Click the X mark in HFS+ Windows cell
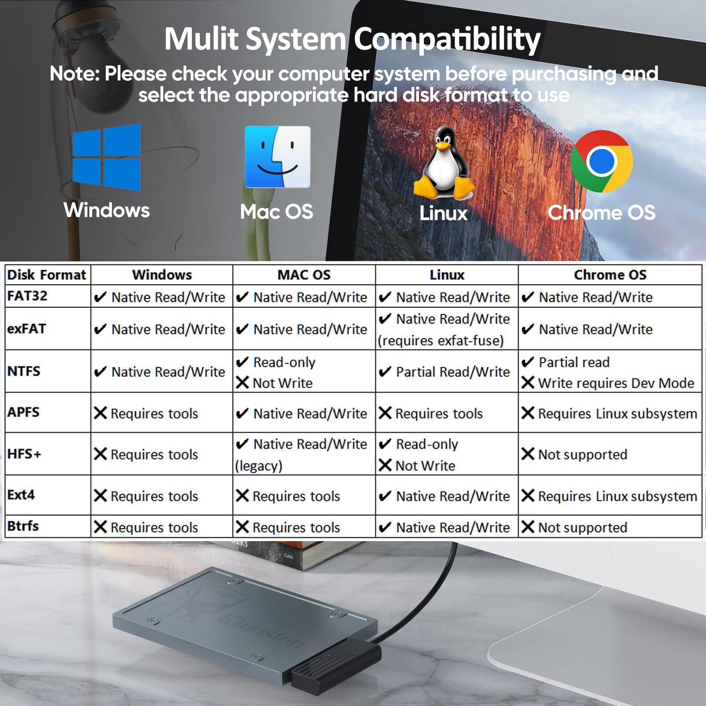706x706 pixels. pyautogui.click(x=101, y=454)
